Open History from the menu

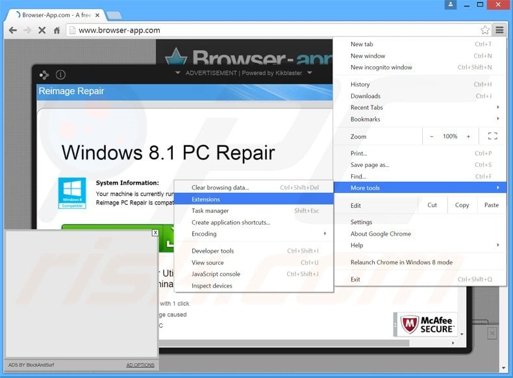[419, 84]
